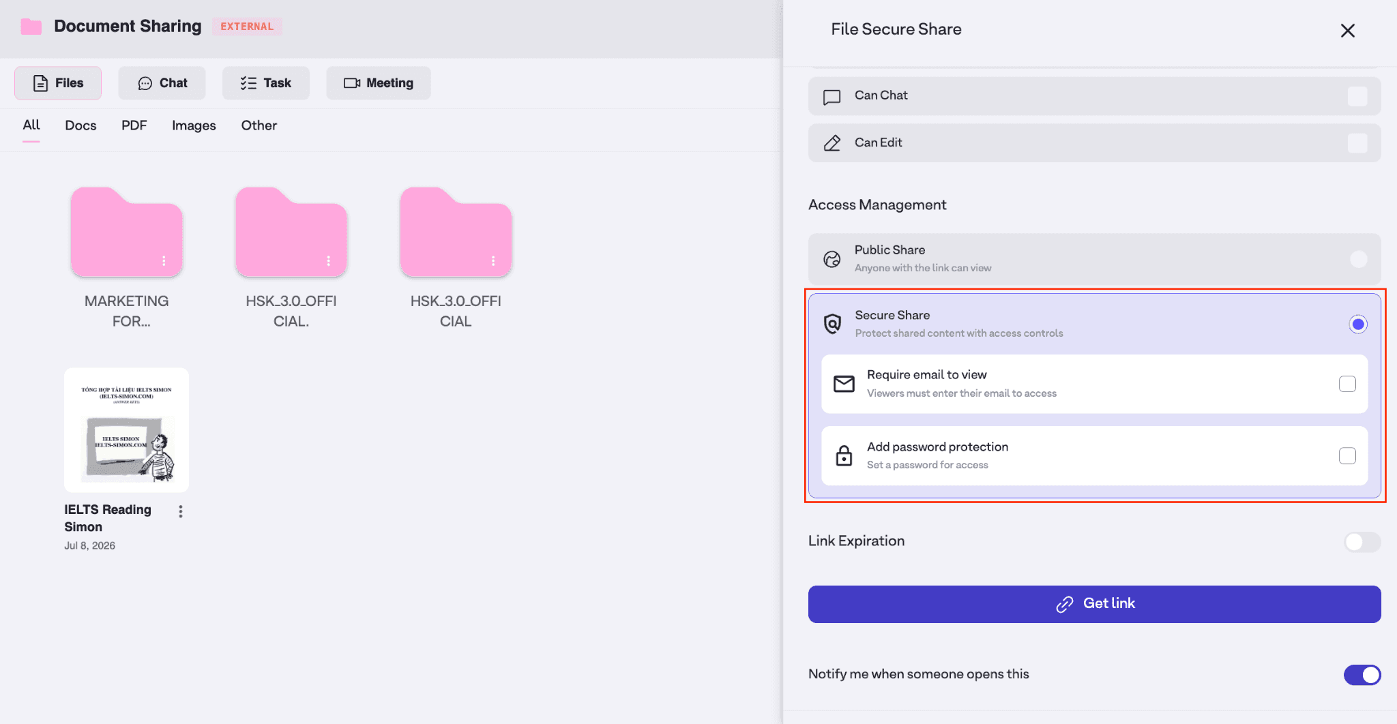Turn off Notify me when someone opens

click(x=1362, y=675)
